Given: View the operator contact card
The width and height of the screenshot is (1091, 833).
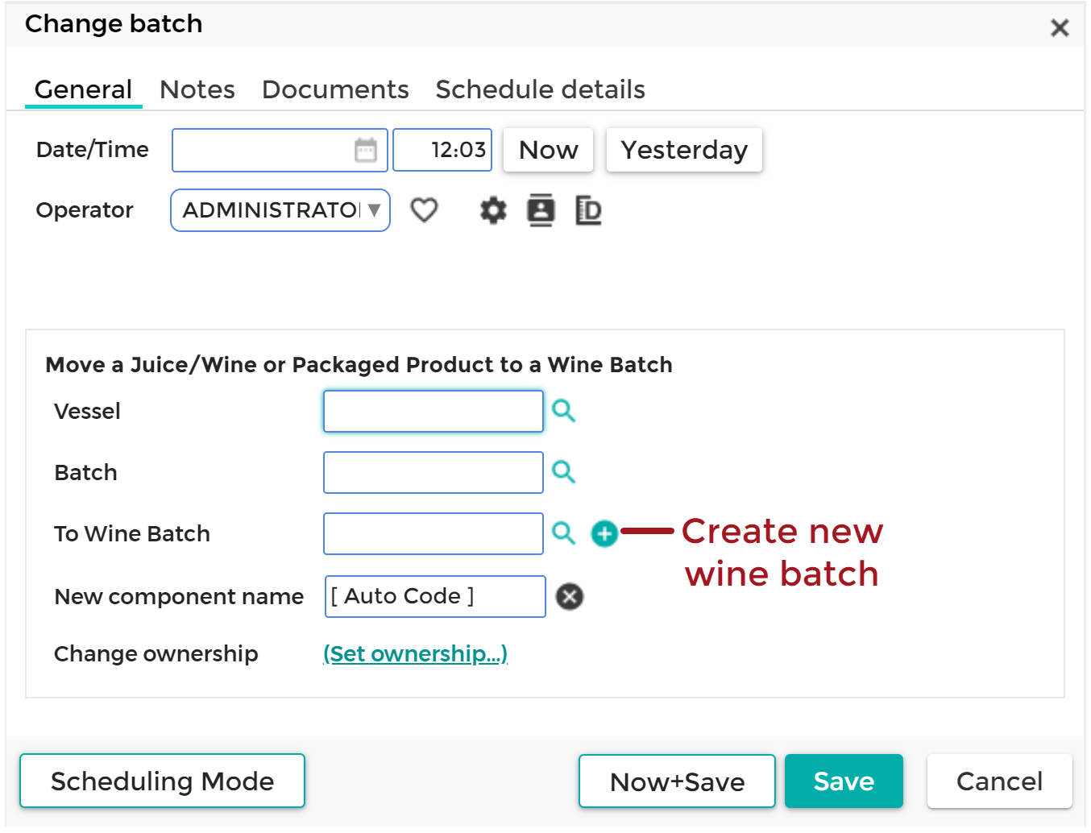Looking at the screenshot, I should [541, 210].
